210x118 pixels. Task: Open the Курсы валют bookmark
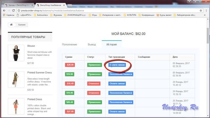[164, 15]
